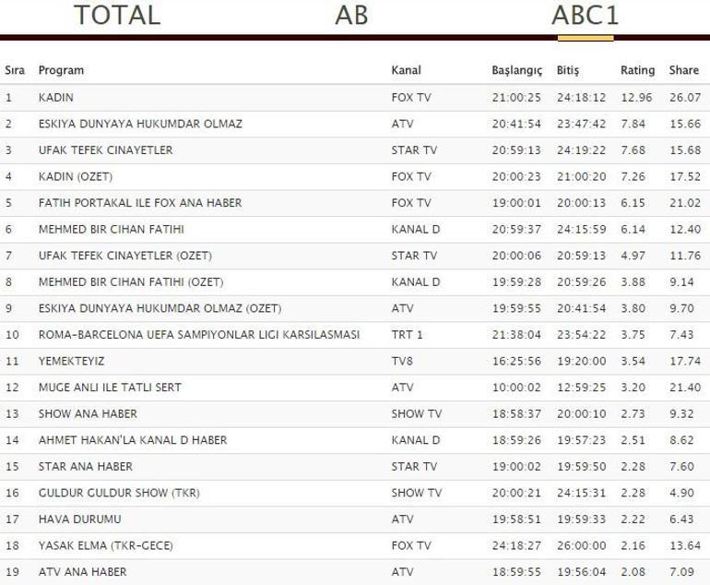710x585 pixels.
Task: Click share value 21.40
Action: (685, 387)
